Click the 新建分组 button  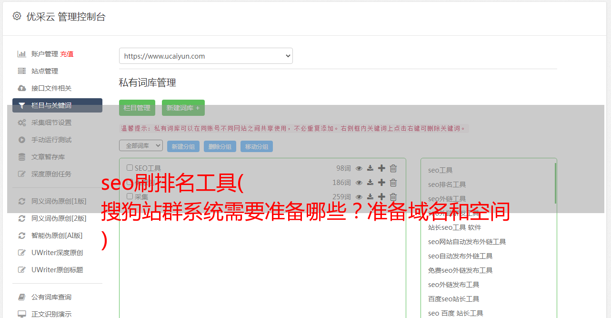[183, 146]
